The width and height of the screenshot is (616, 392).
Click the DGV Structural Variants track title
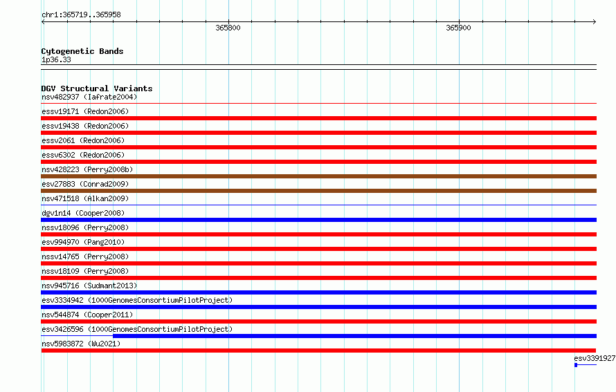(97, 88)
